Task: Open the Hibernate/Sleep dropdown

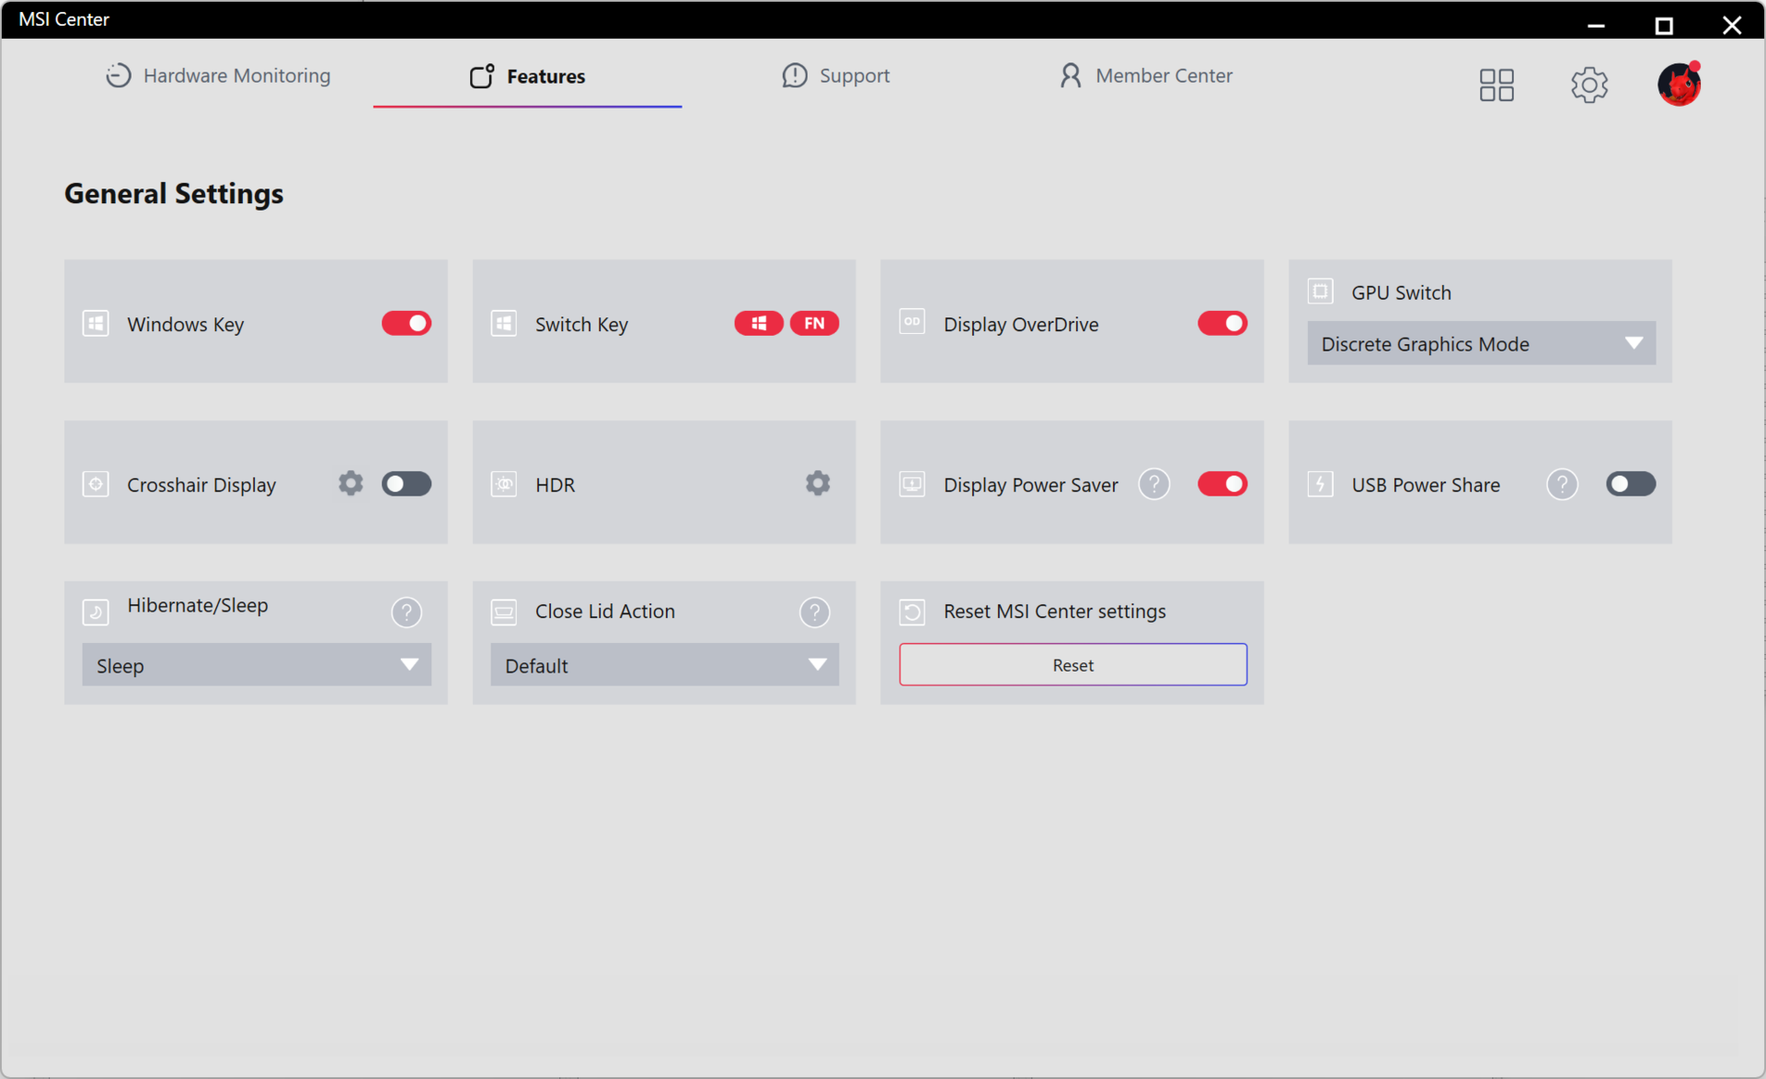Action: click(256, 665)
